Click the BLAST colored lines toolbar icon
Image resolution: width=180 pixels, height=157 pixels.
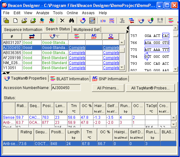coord(171,21)
